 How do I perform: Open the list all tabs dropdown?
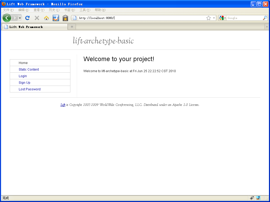[x=267, y=27]
